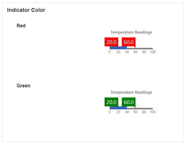The image size is (186, 145).
Task: Click axis label 100 on the Red gauge
Action: coord(152,52)
